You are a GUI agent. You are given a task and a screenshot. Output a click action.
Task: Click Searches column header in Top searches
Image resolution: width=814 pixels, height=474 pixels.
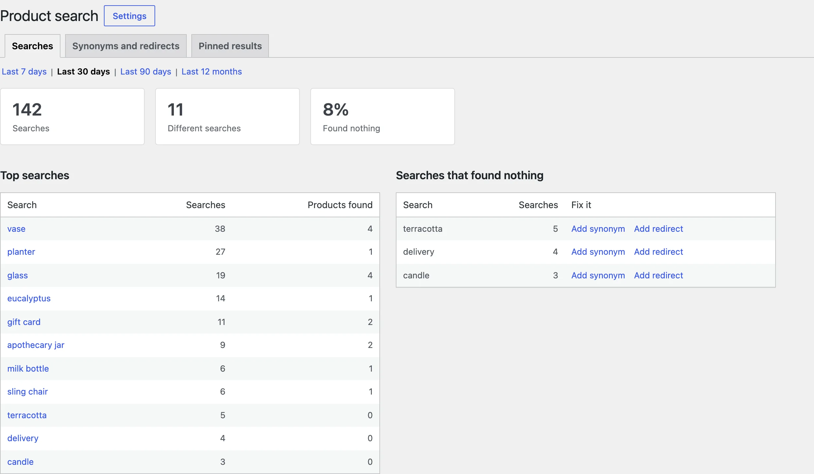[205, 205]
